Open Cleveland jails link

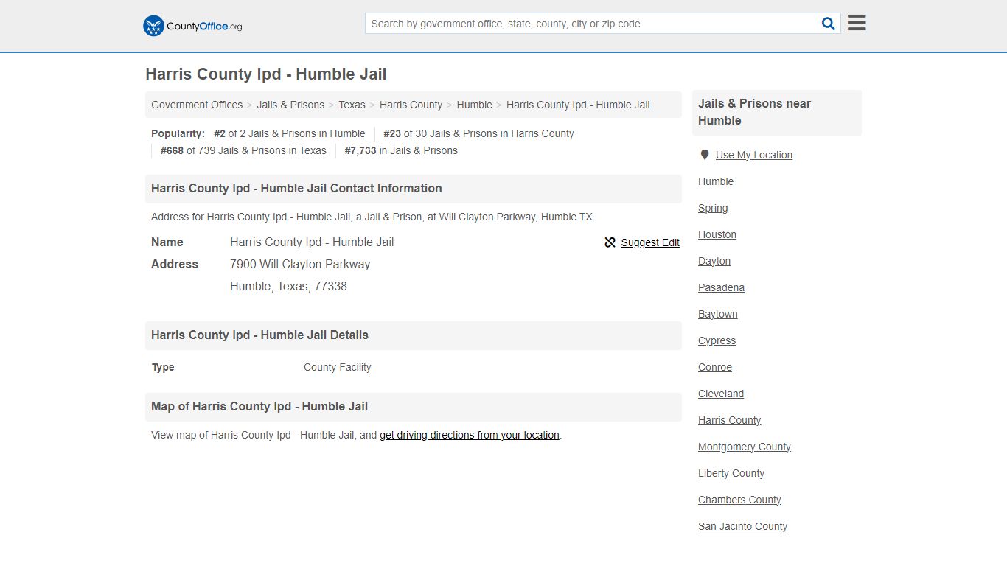721,394
